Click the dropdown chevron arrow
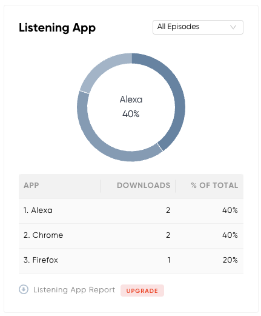The image size is (261, 316). pyautogui.click(x=233, y=27)
